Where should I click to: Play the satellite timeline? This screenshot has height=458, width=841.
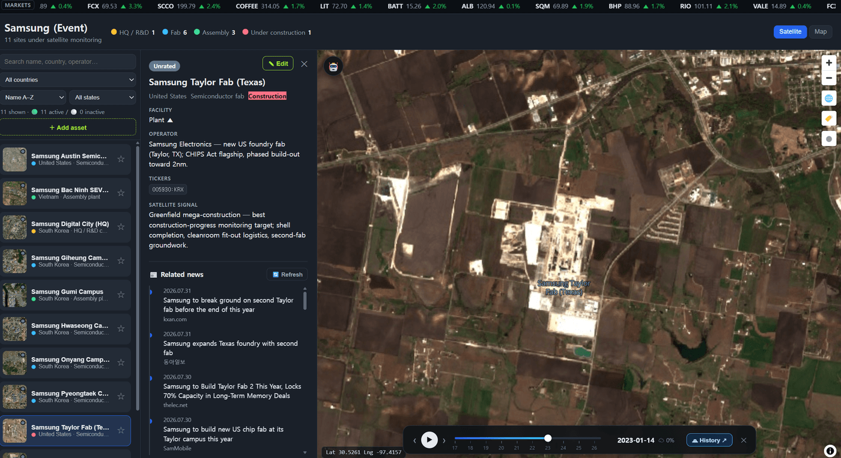coord(429,440)
